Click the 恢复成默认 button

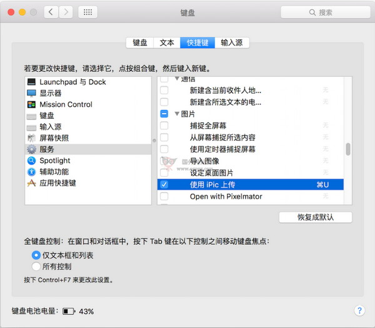[316, 217]
